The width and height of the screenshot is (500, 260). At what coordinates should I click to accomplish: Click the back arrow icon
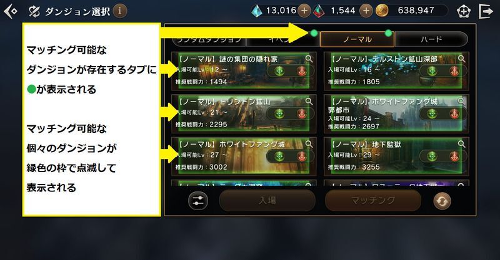[10, 11]
